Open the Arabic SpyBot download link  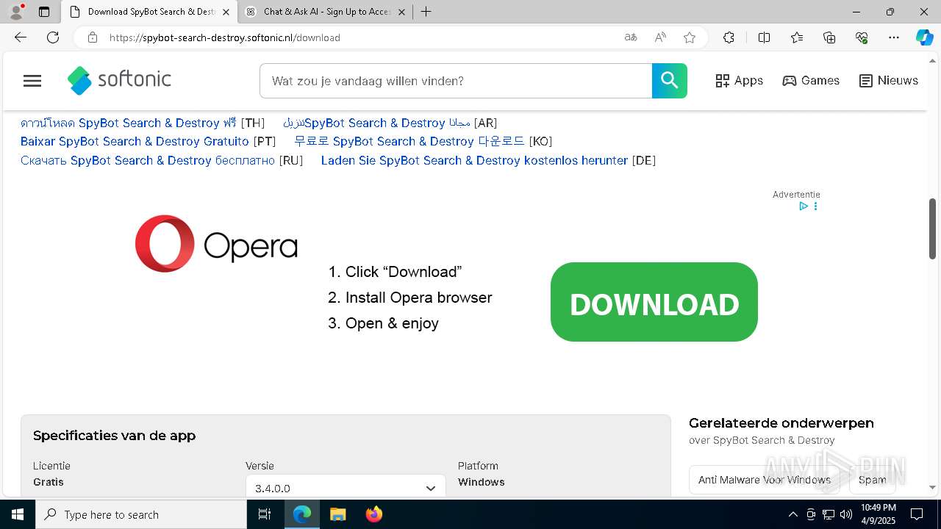coord(376,123)
